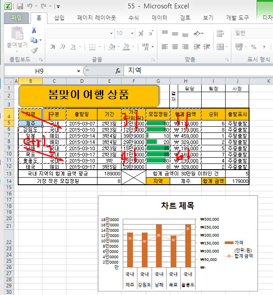Open the 클립보드 group dialog launcher
Screen dimensions: 273x295
[41, 60]
